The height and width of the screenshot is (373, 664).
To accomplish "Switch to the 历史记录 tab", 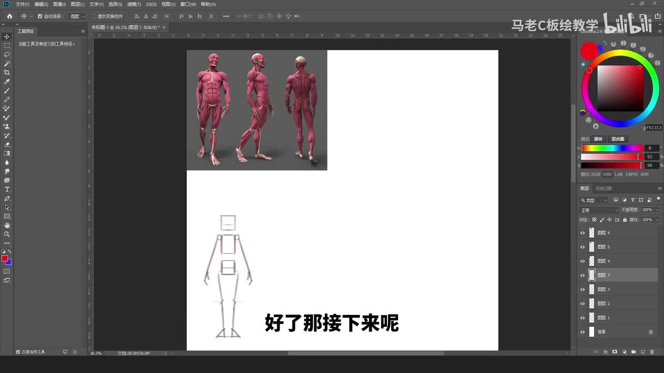I will pos(603,189).
